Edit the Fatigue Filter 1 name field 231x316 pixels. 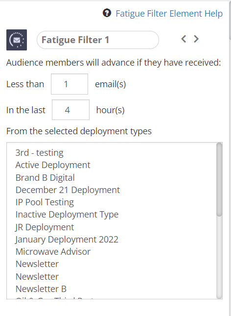tap(98, 40)
